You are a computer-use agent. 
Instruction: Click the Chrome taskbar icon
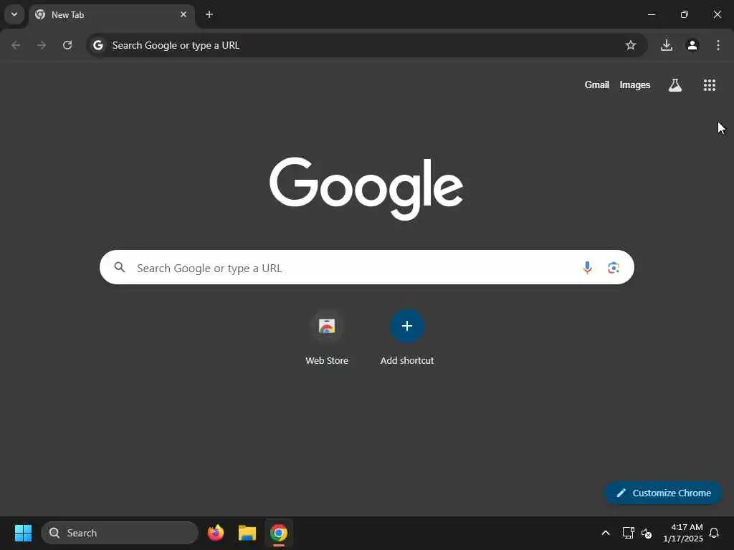(279, 533)
